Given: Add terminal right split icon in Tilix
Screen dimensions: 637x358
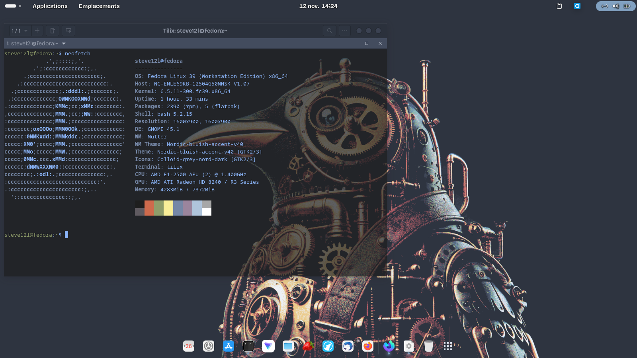Looking at the screenshot, I should [x=52, y=31].
